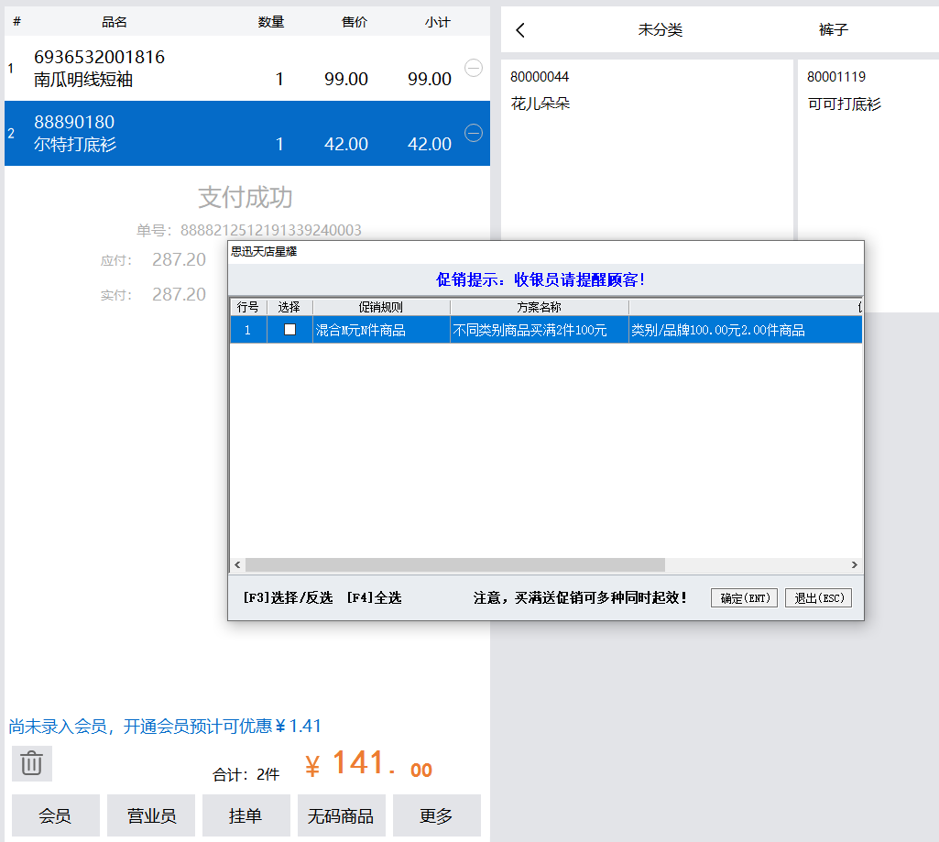Switch to the 未分类 category tab

tap(660, 30)
